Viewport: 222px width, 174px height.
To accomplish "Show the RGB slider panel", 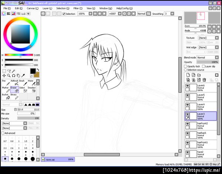I will pyautogui.click(x=9, y=14).
